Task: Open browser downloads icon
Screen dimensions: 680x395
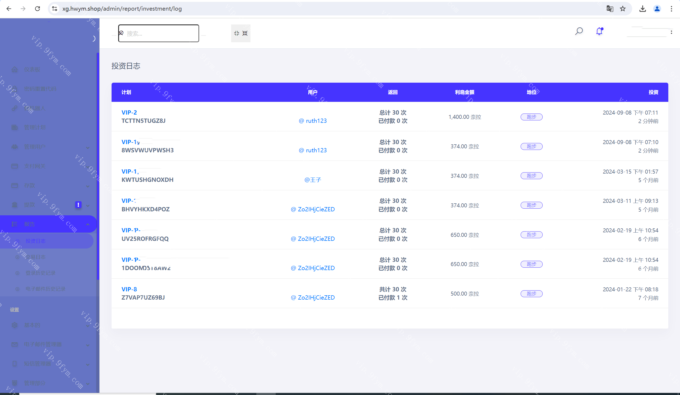Action: tap(643, 9)
